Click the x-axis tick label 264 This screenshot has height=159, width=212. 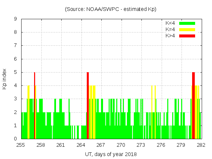[81, 145]
